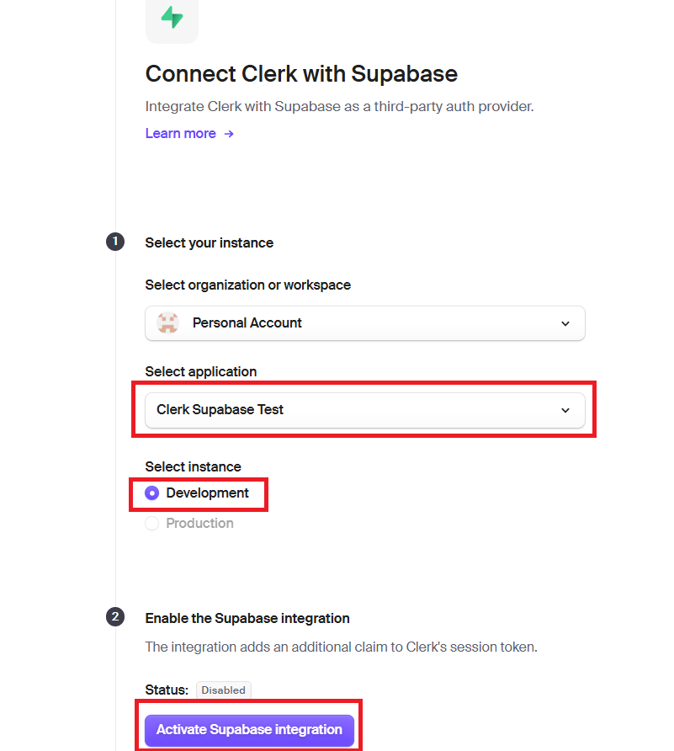This screenshot has width=674, height=751.
Task: Open the organization or workspace dropdown
Action: (364, 323)
